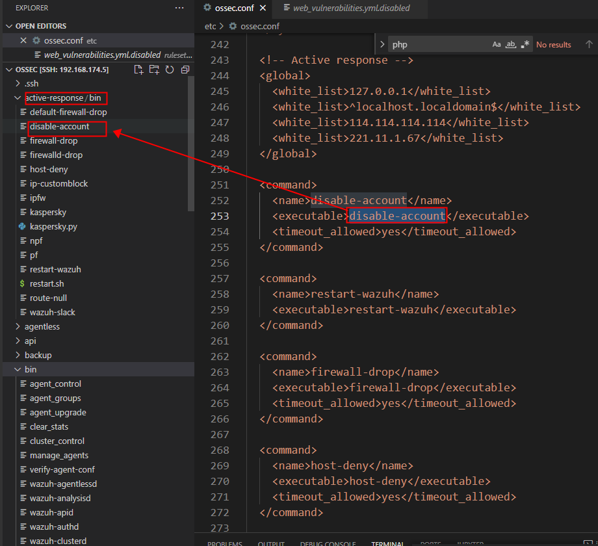Open the wazuh-apid file
The image size is (598, 546).
point(98,512)
